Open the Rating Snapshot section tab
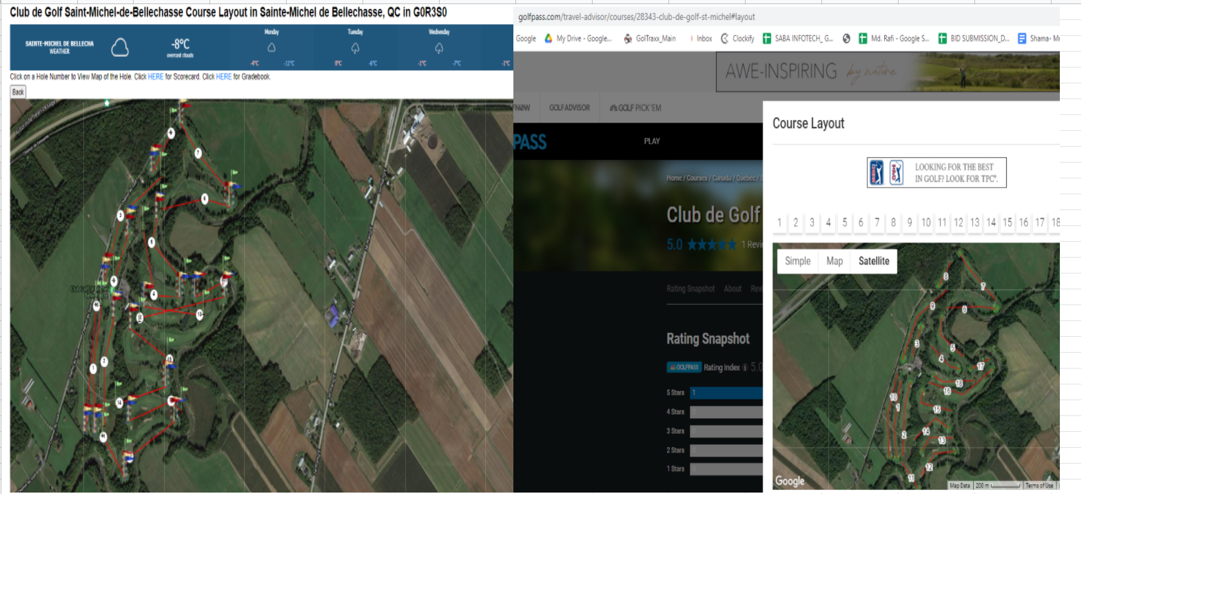 pos(690,289)
